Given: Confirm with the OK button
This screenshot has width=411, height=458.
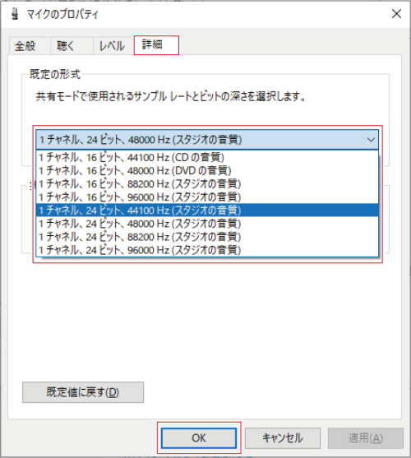Looking at the screenshot, I should click(x=199, y=437).
